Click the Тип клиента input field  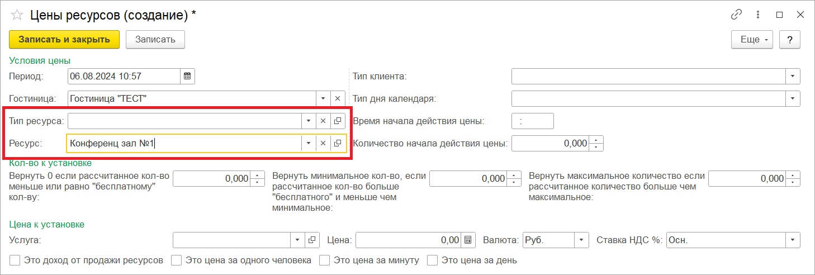[648, 76]
